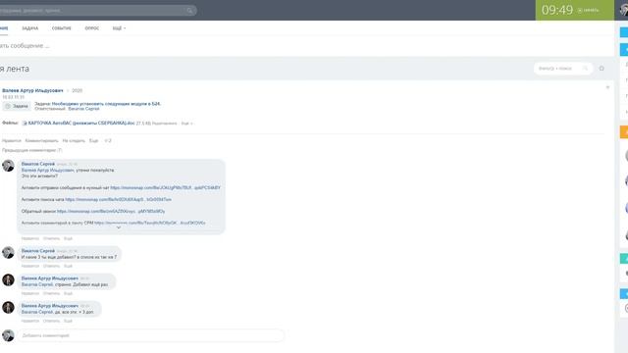
Task: Like the 'странно. Добавил ещё раз' comment
Action: (30, 294)
